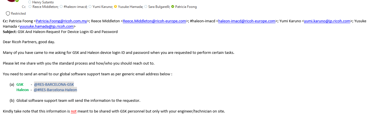Click the yumi.karuno@jp.ricoh.com link

pyautogui.click(x=327, y=21)
